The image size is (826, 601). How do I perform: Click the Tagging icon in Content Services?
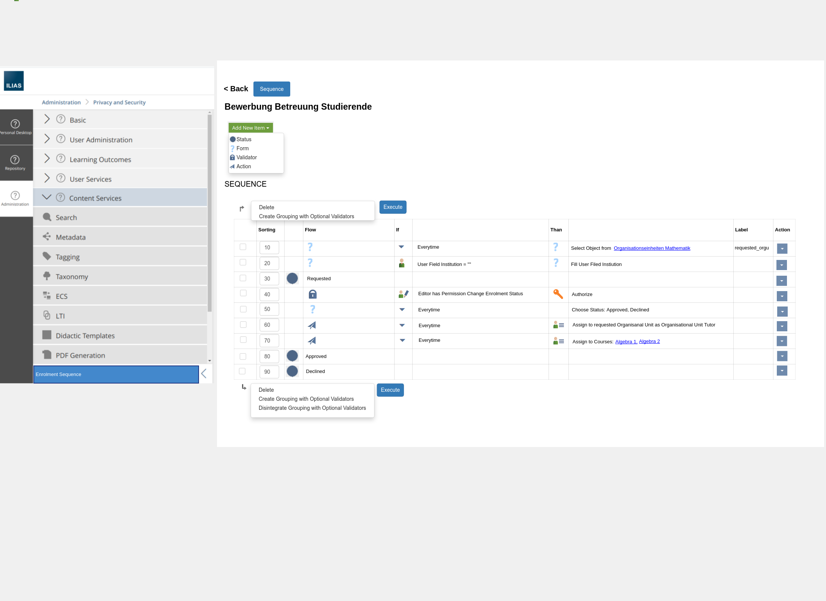click(47, 257)
